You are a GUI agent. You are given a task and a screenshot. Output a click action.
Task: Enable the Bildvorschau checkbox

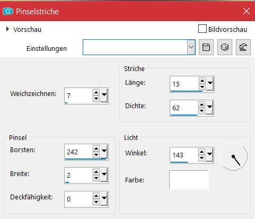tap(203, 29)
